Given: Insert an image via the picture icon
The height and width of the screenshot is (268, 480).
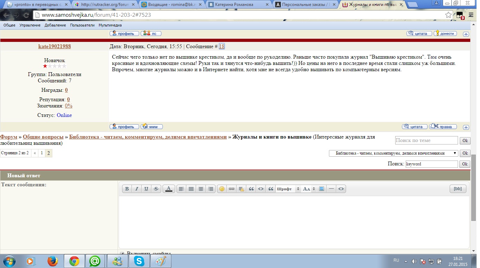Looking at the screenshot, I should [322, 189].
